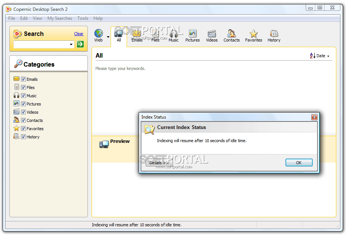This screenshot has height=236, width=346.
Task: Click OK in Index Status dialog
Action: [299, 163]
